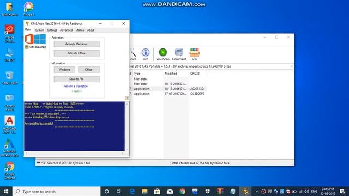Switch to the System tab in KMSAuto
The height and width of the screenshot is (196, 349).
point(39,30)
